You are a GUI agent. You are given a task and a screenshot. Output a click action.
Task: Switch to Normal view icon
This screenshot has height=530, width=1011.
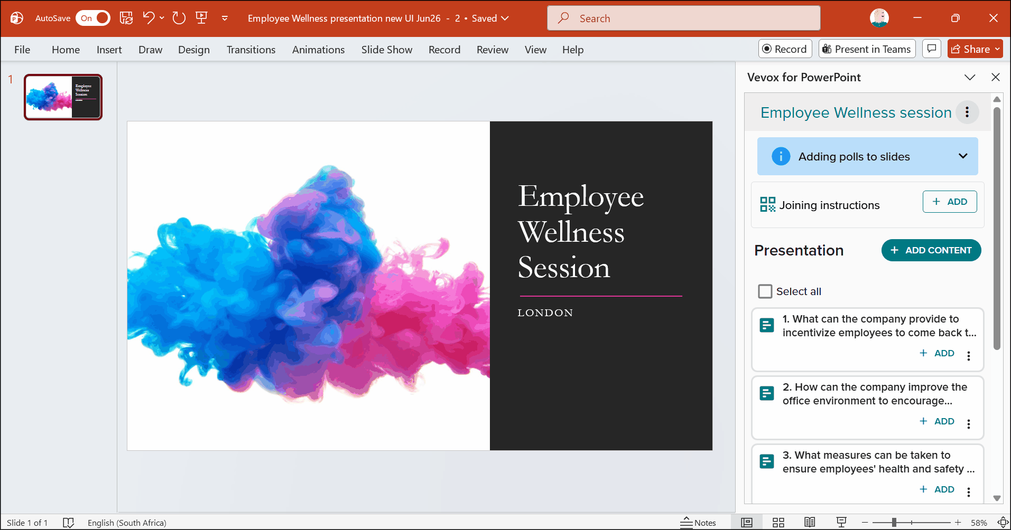click(746, 523)
